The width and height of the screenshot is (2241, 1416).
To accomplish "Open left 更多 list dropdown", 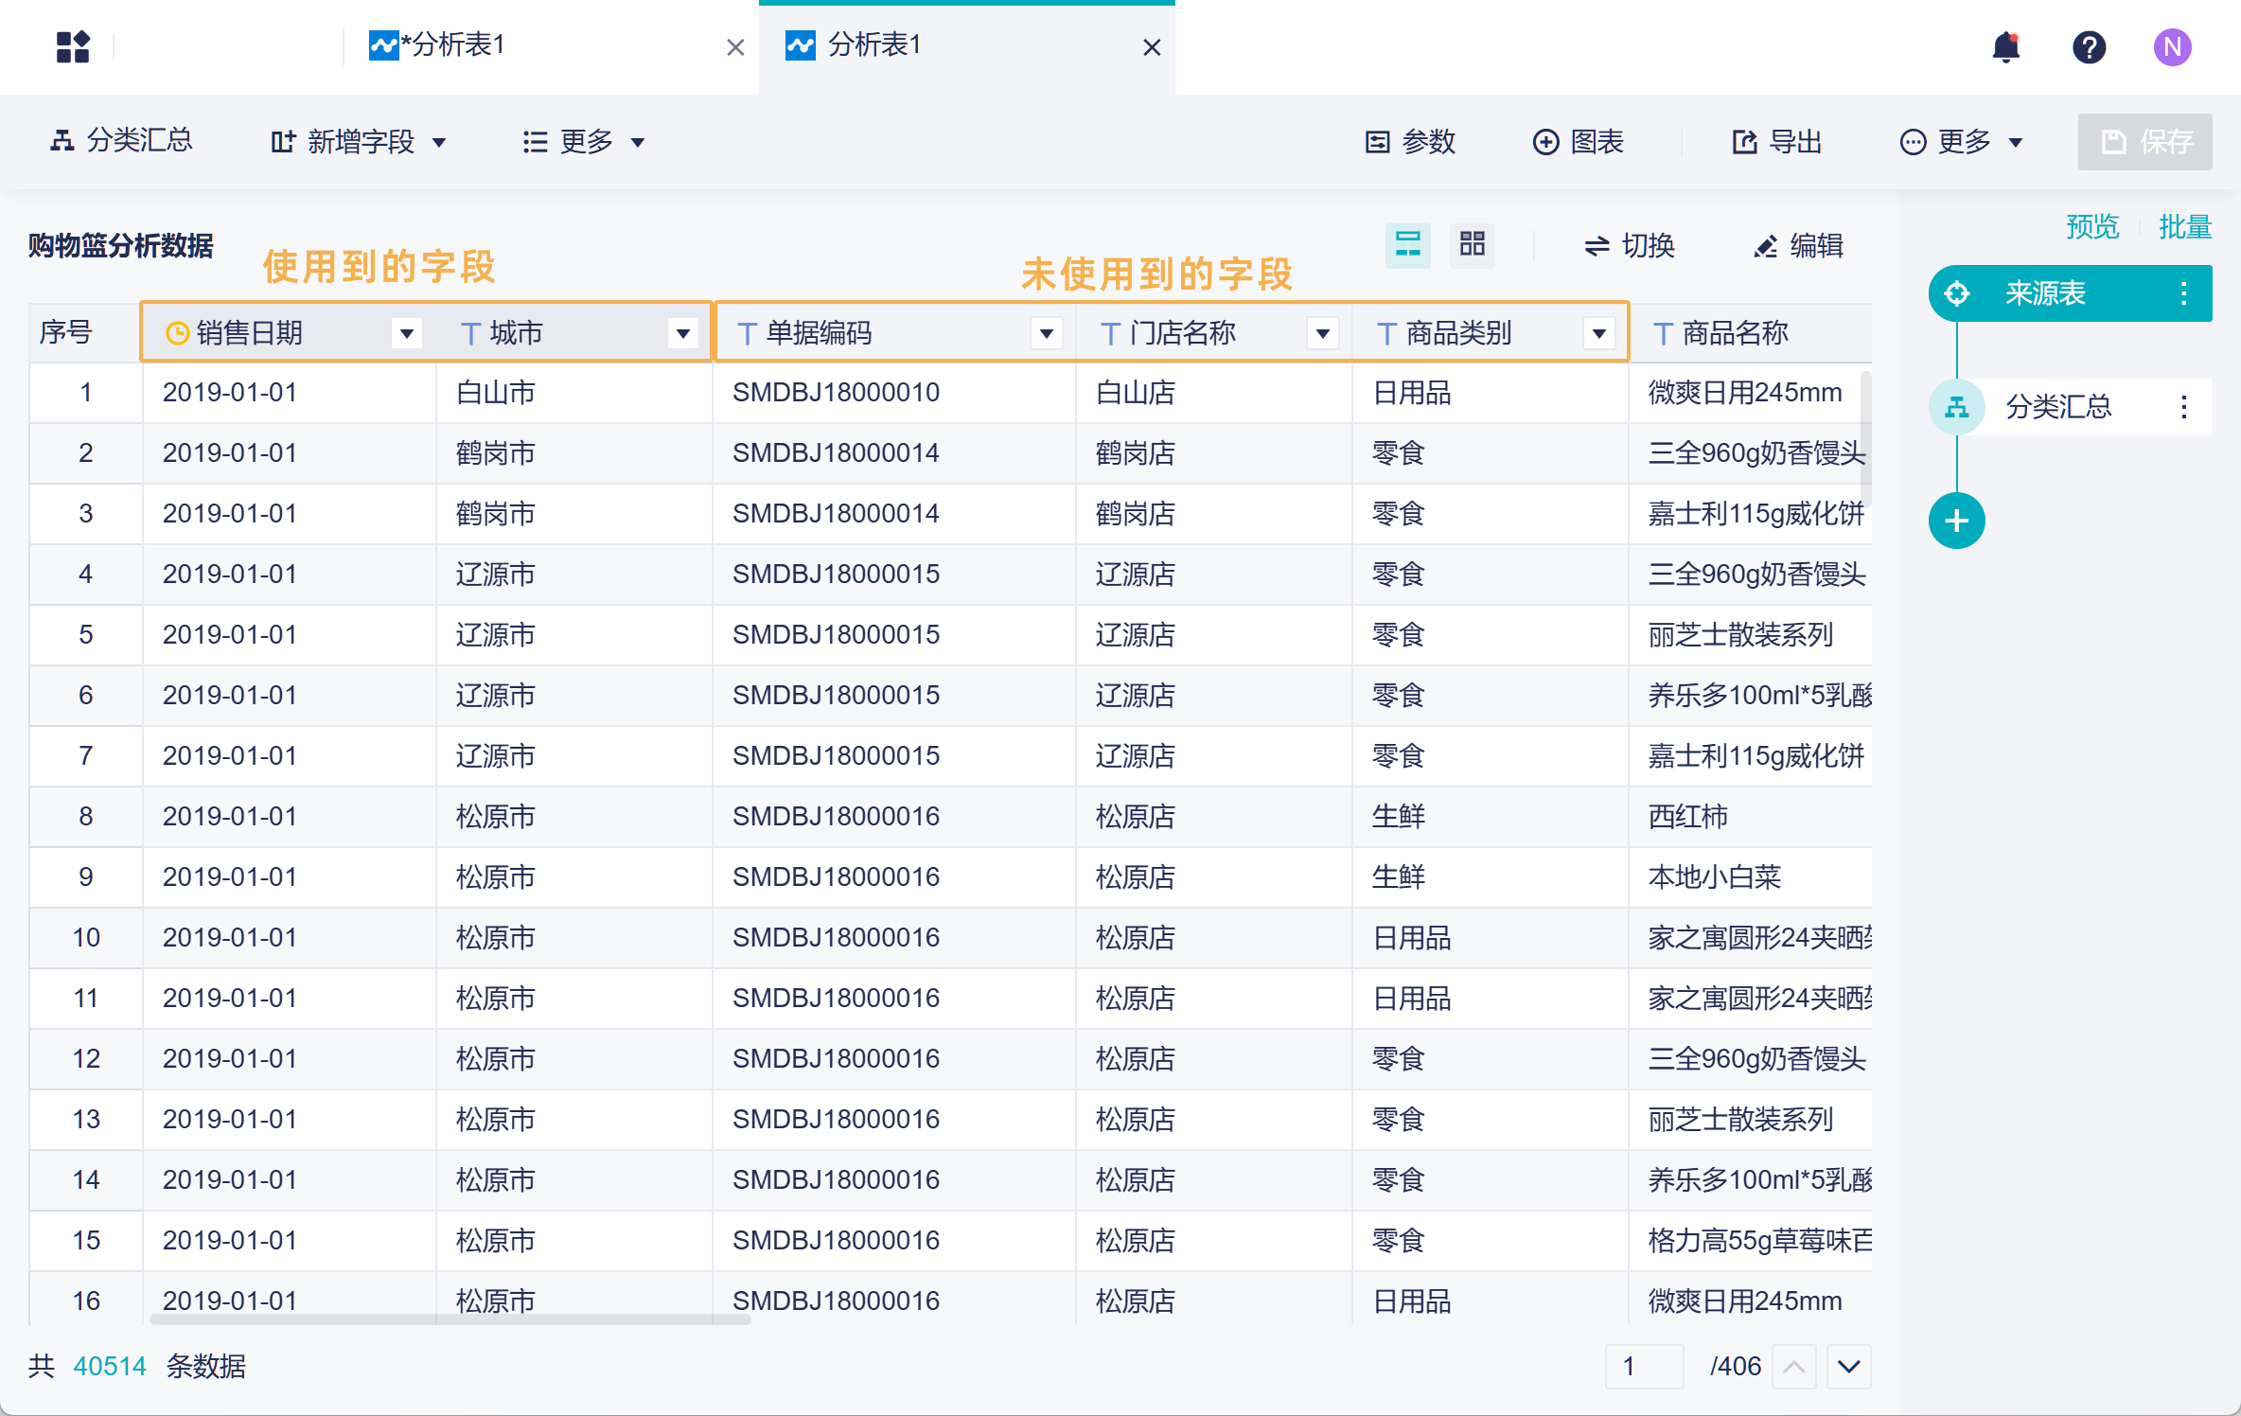I will tap(584, 142).
